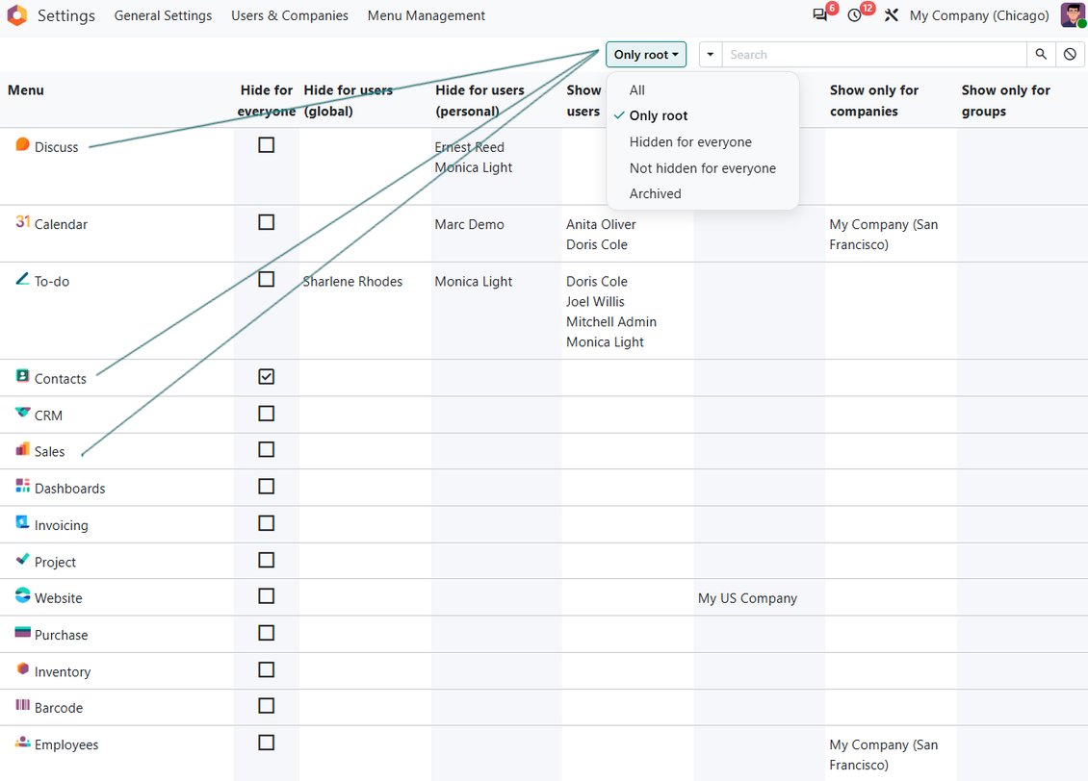Click the Show only for companies header

(x=873, y=100)
